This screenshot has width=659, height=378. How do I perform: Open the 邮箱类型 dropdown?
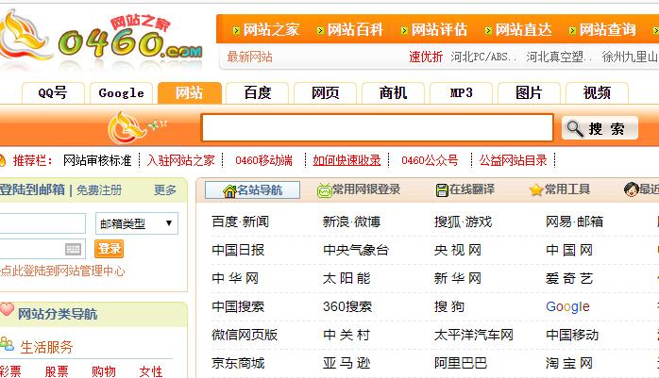(136, 223)
